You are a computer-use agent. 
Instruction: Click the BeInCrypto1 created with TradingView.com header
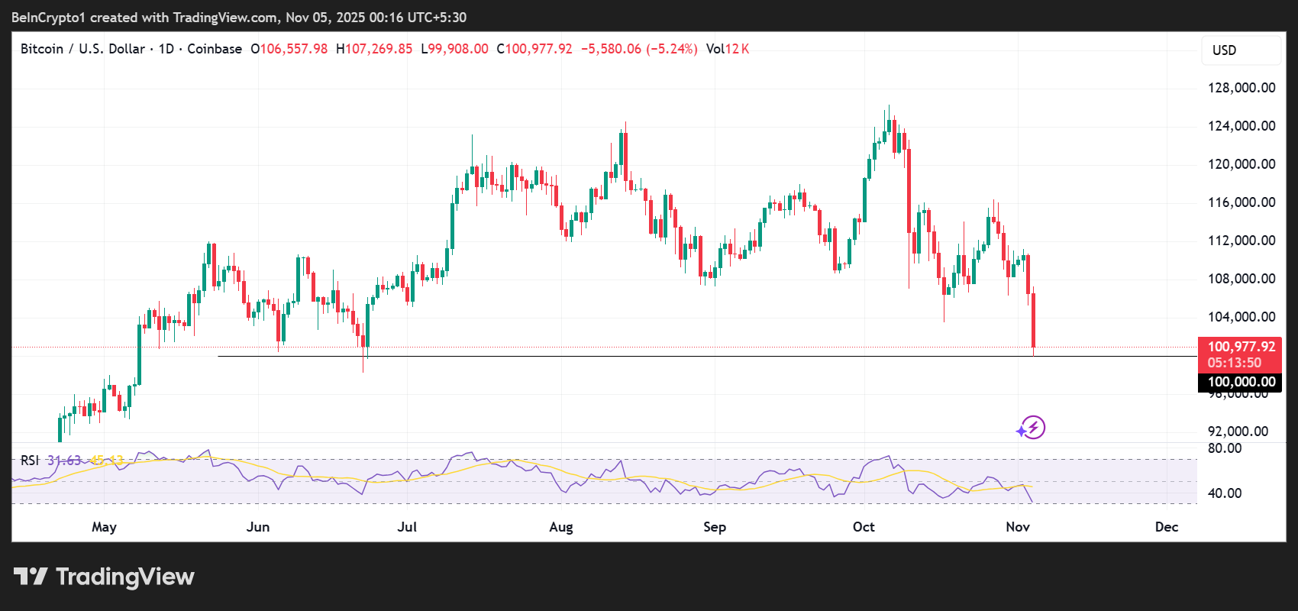point(239,17)
